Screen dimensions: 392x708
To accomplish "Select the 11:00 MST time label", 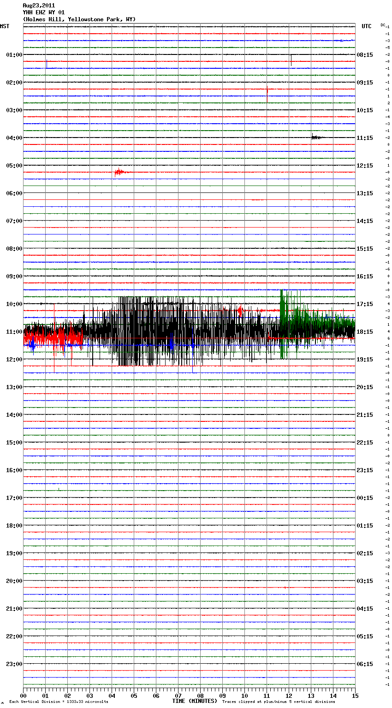I will (14, 331).
